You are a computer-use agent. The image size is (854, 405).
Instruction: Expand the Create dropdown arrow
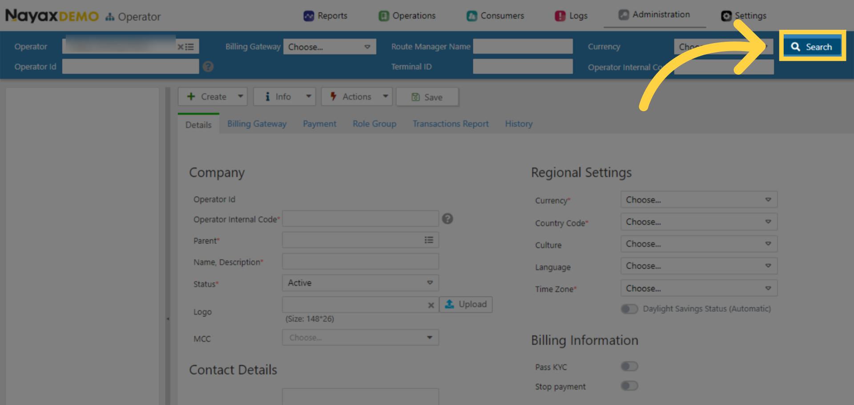point(241,96)
